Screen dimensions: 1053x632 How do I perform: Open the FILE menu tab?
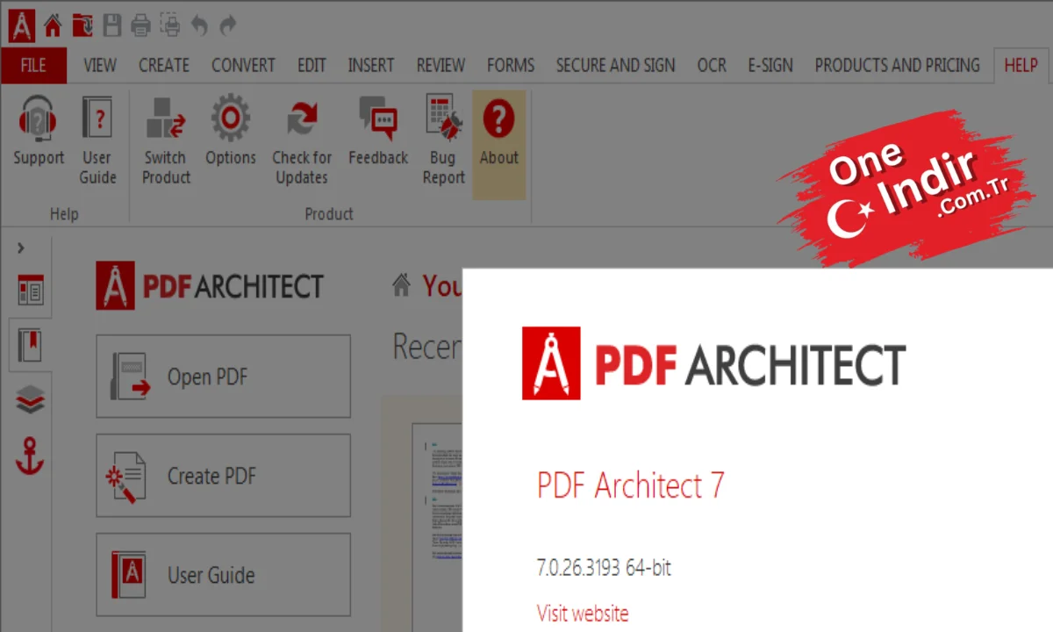pyautogui.click(x=33, y=66)
